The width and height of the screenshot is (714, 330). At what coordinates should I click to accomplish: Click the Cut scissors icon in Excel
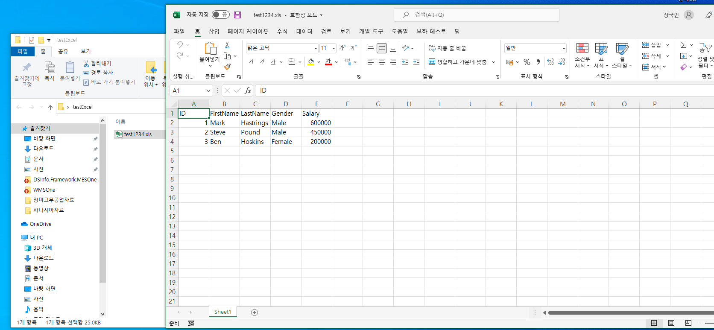227,45
